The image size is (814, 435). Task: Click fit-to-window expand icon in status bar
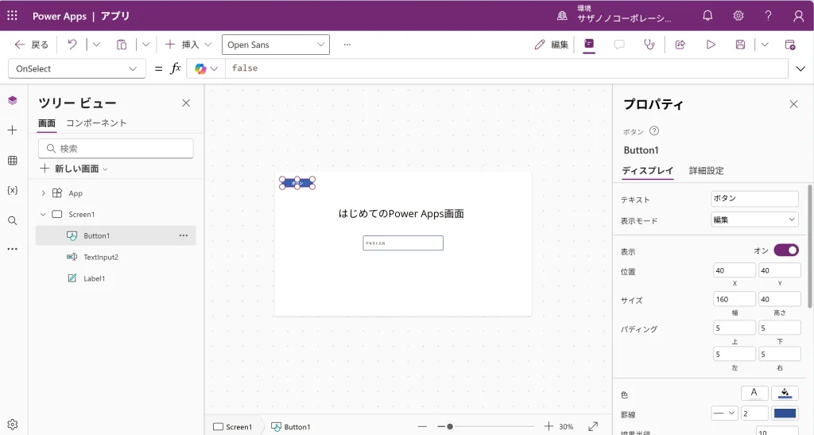point(593,426)
